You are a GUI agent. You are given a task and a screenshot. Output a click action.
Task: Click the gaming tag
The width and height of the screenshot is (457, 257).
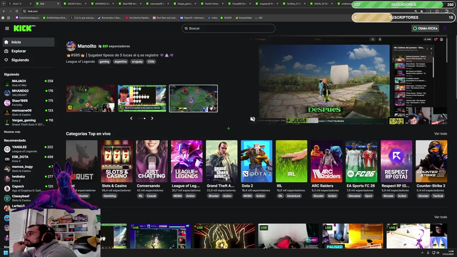point(104,61)
